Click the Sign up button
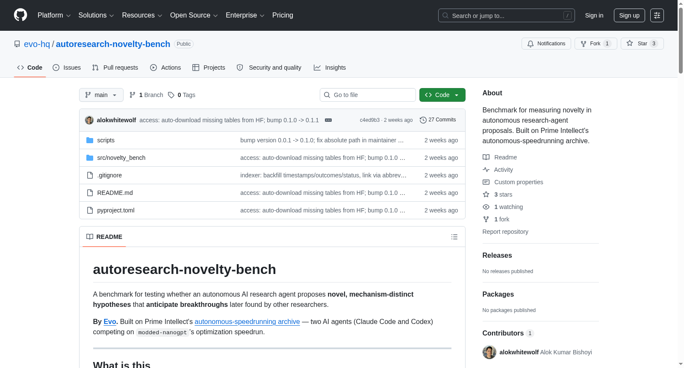684x368 pixels. point(629,15)
